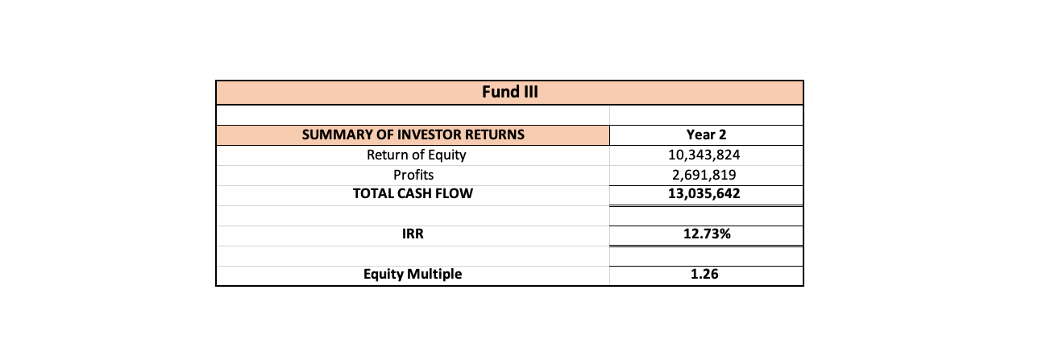Select the 10,343,824 value cell
The width and height of the screenshot is (1038, 356).
coord(706,155)
